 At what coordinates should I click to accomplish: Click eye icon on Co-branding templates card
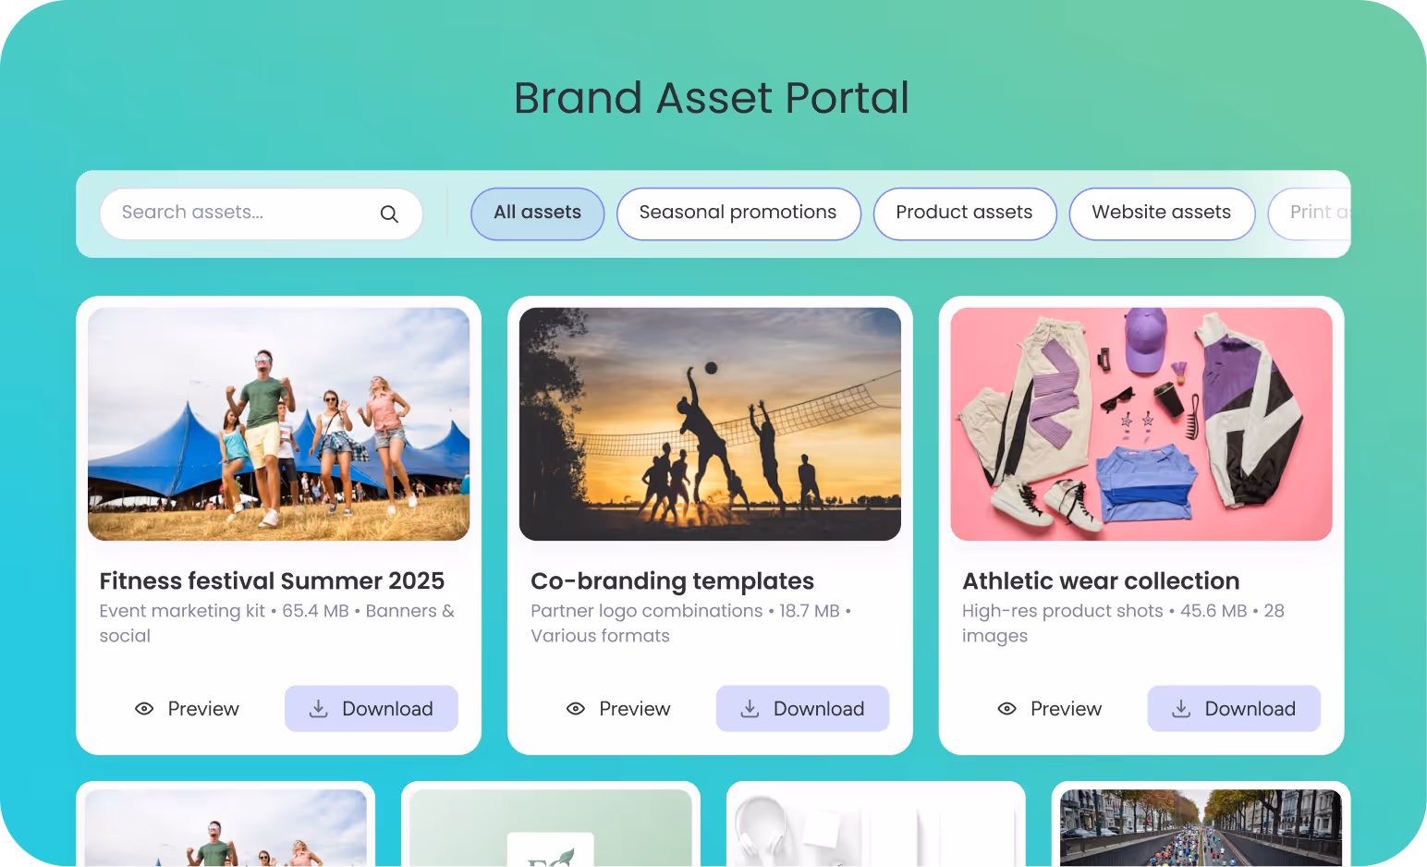(576, 709)
